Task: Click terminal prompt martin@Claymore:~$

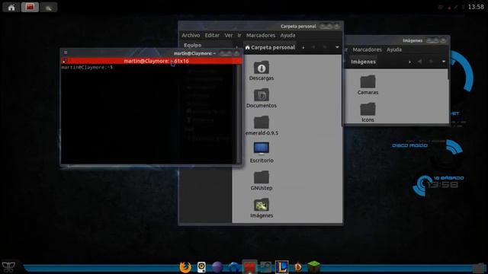Action: point(87,68)
